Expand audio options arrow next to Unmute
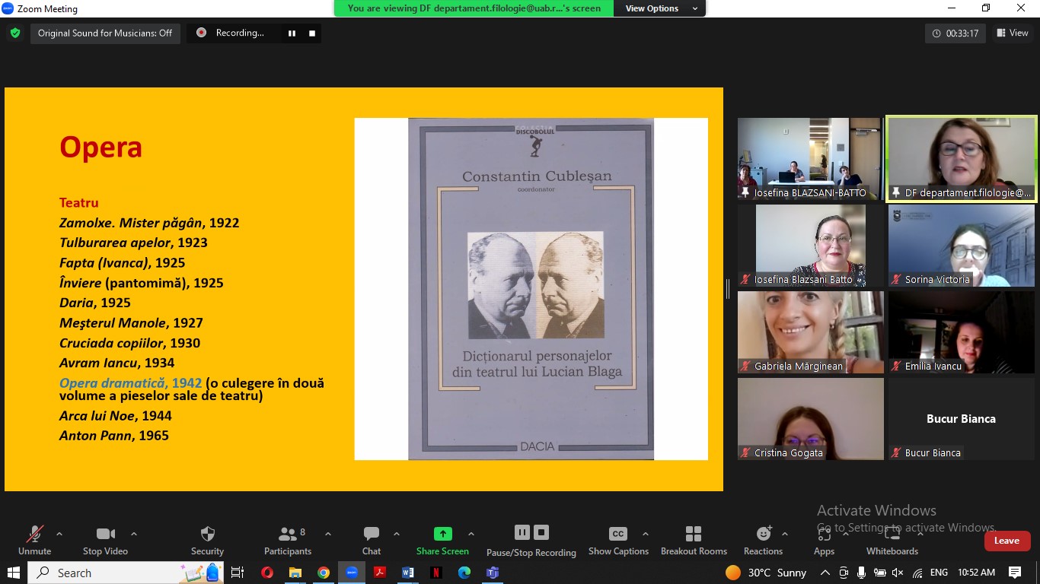 [x=59, y=534]
